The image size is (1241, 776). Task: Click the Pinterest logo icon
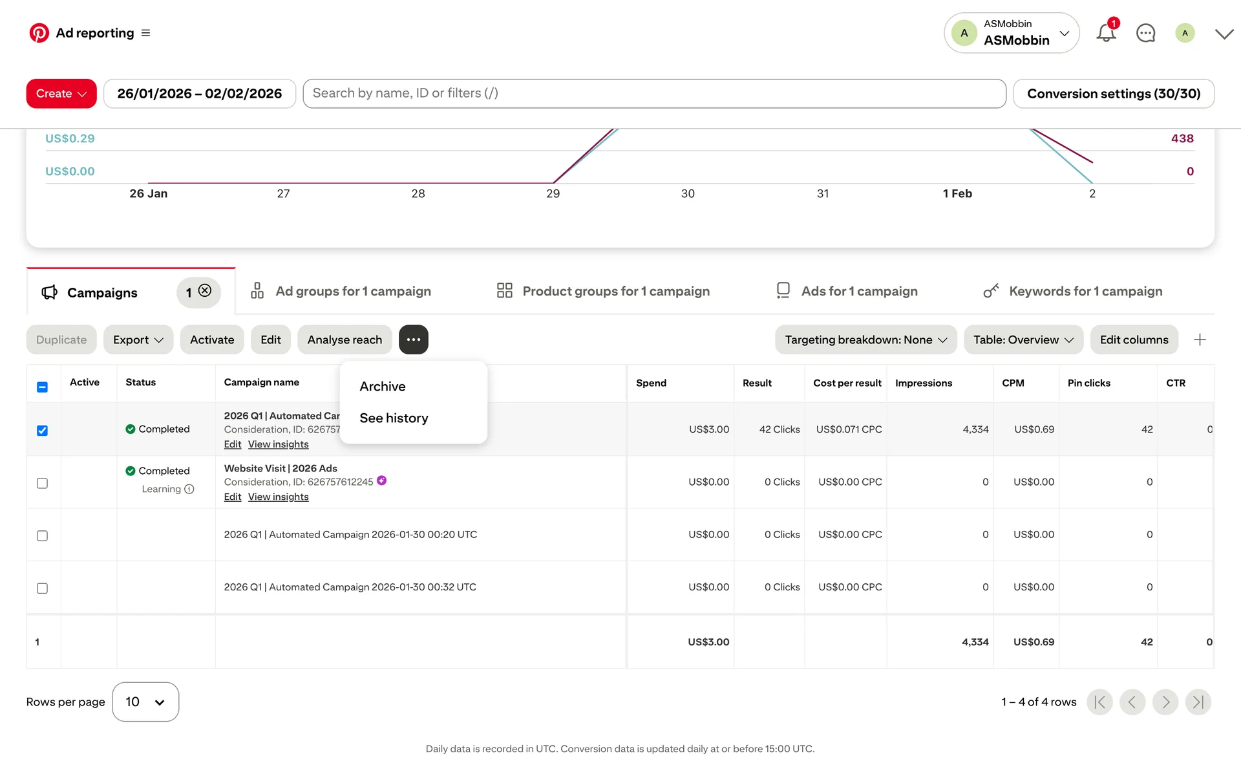click(39, 33)
